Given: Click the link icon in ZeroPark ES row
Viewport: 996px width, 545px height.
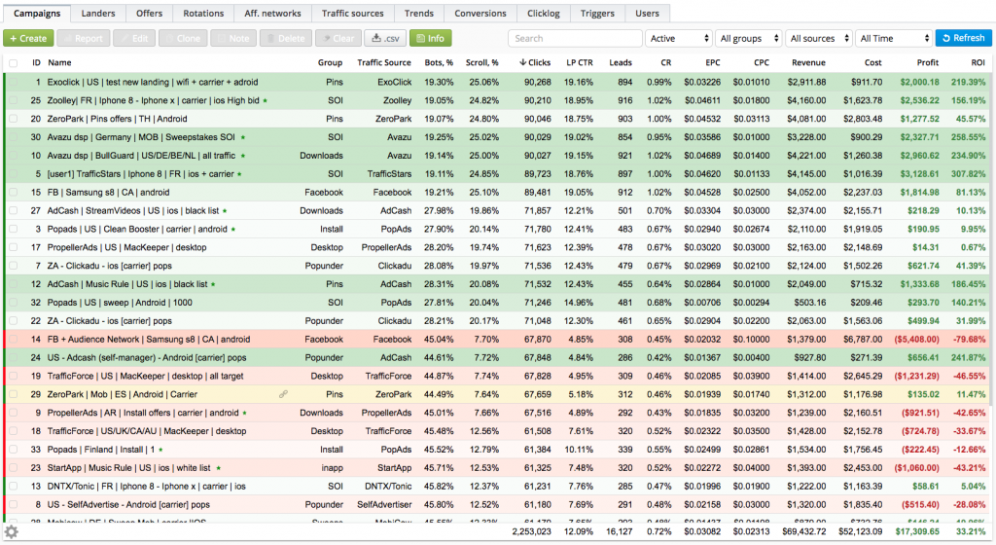Looking at the screenshot, I should [x=283, y=394].
